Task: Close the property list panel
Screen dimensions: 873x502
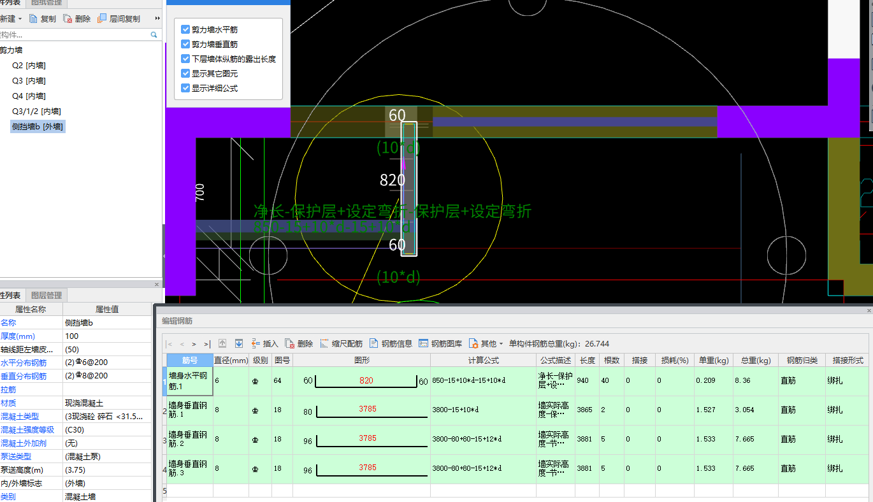Action: click(x=157, y=284)
